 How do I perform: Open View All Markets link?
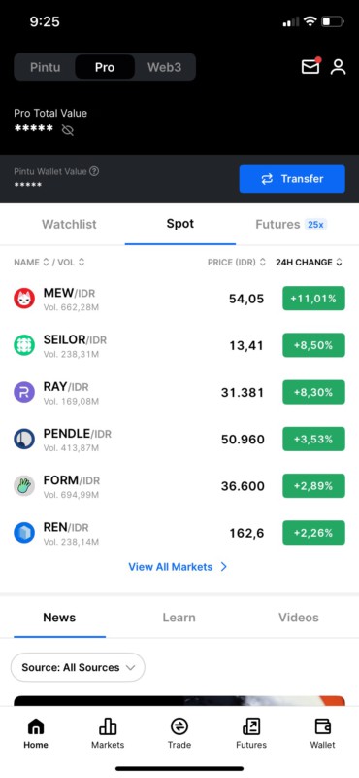[x=178, y=567]
